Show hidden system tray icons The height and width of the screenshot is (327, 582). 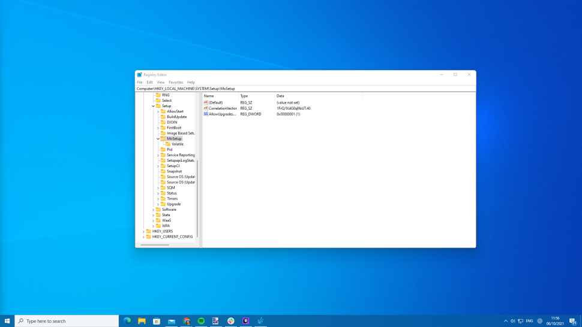pos(505,321)
